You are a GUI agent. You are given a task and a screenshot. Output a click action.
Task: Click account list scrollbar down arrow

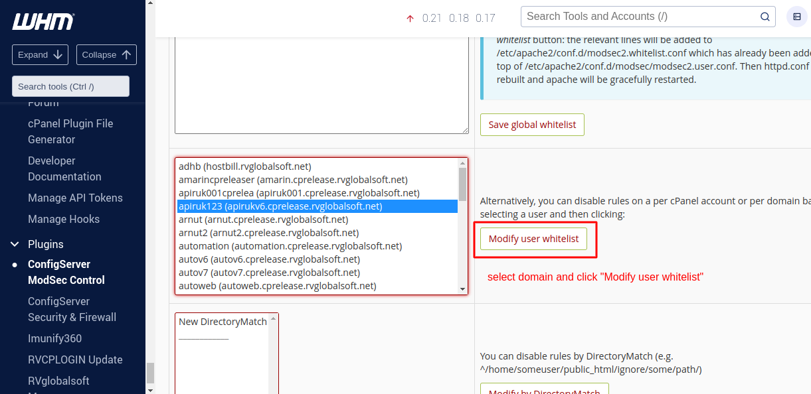click(x=462, y=289)
